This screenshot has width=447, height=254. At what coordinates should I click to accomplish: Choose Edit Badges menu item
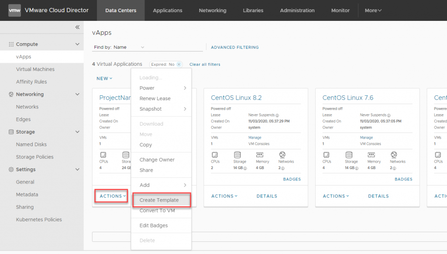161,226
